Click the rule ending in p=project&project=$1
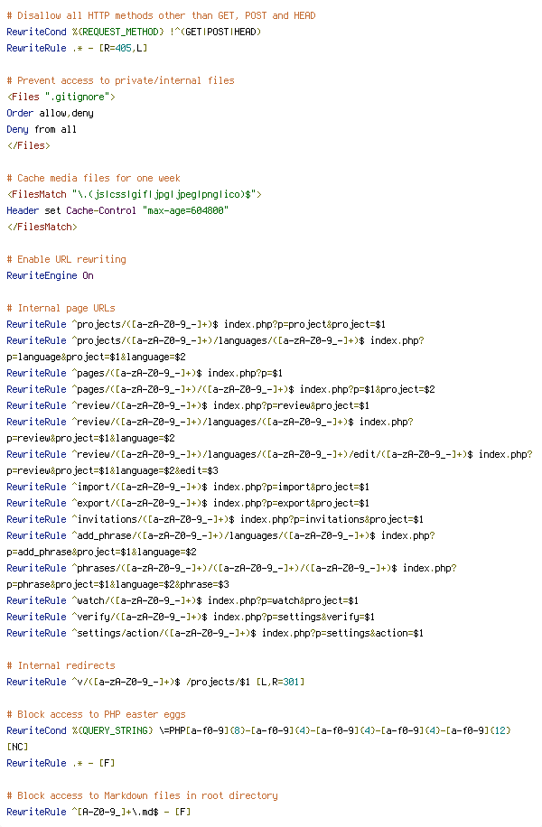The image size is (542, 827). [x=196, y=324]
